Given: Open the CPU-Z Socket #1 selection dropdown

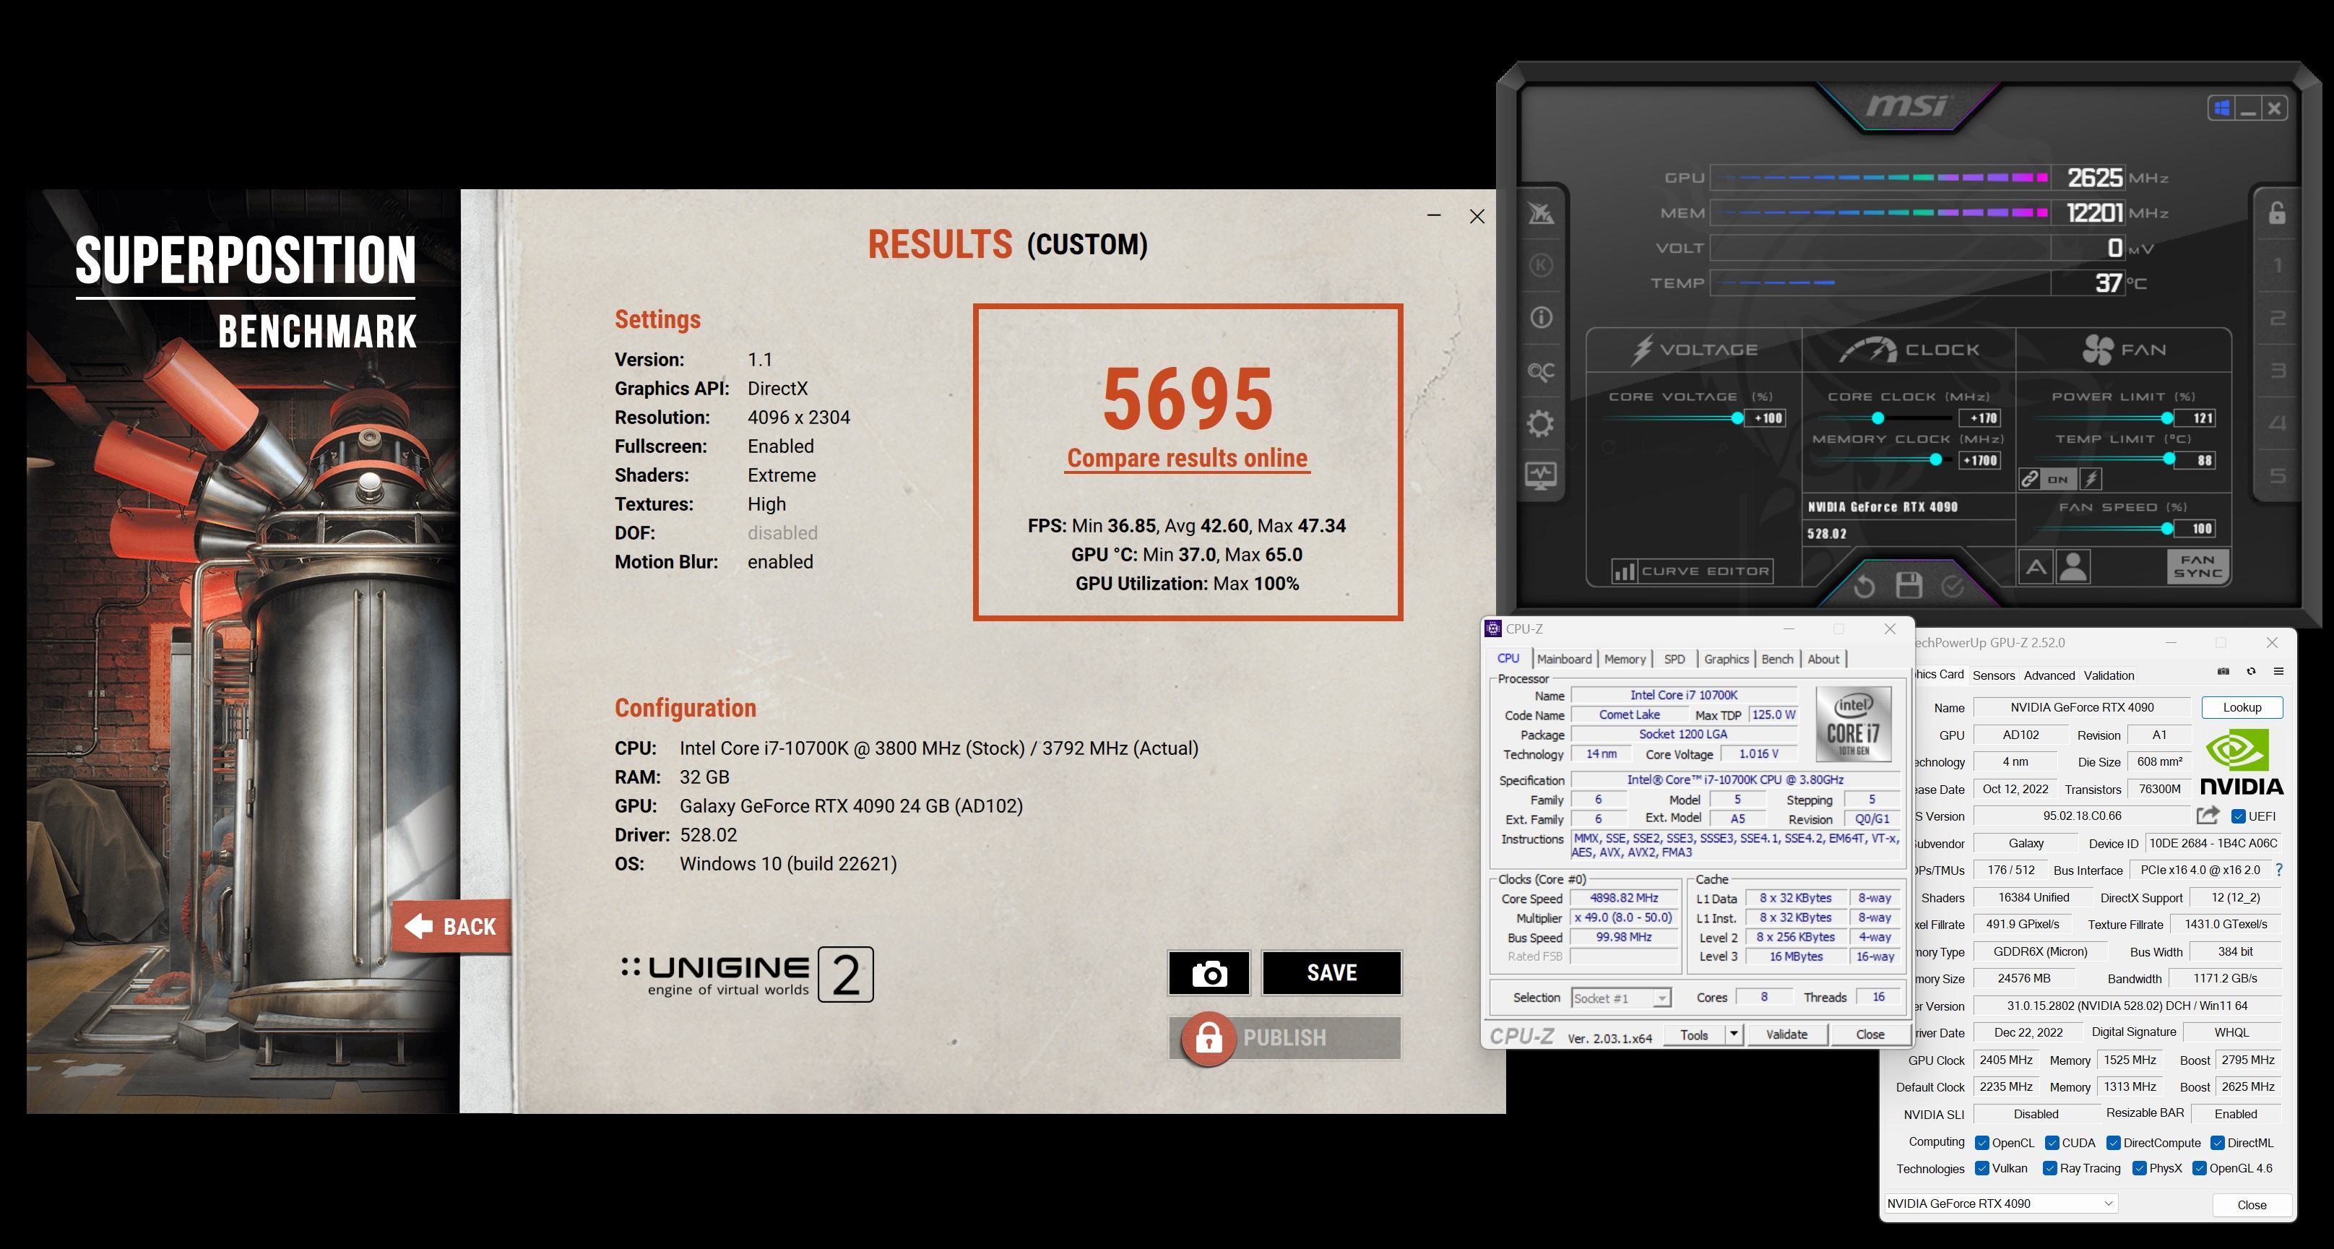Looking at the screenshot, I should coord(1621,998).
